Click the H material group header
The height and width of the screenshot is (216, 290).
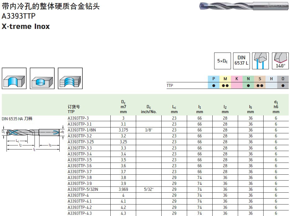point(271,79)
